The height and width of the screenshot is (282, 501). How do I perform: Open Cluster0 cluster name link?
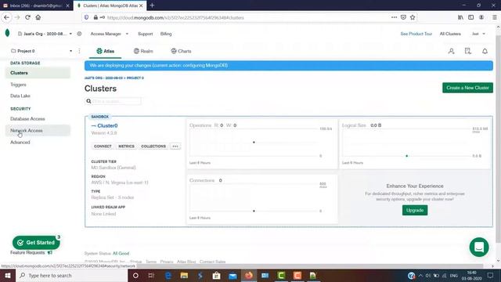click(x=107, y=125)
